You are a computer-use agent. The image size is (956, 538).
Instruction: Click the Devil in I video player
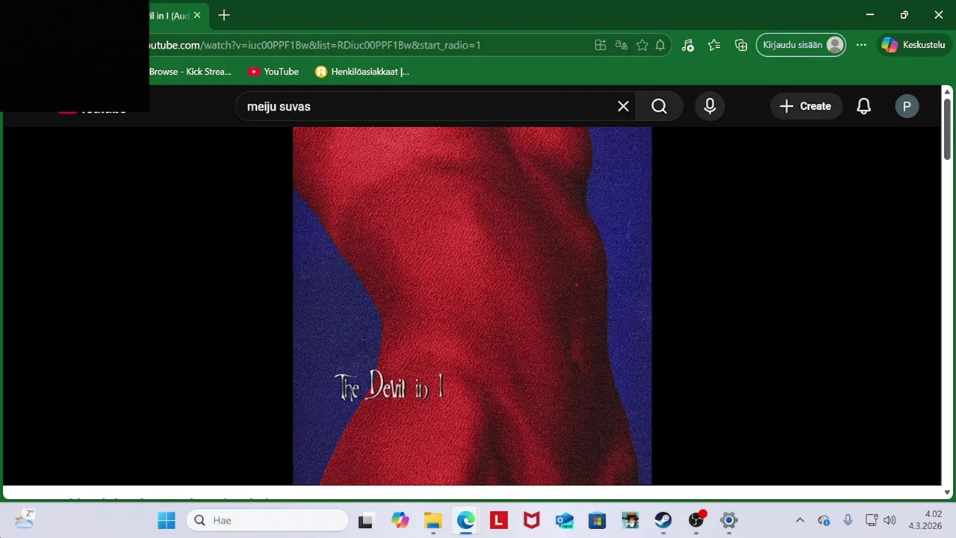[472, 306]
